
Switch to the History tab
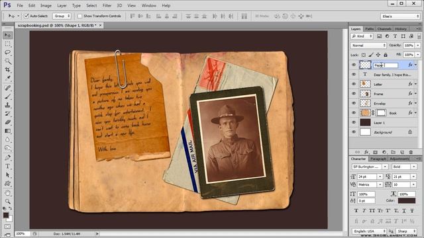coord(400,29)
